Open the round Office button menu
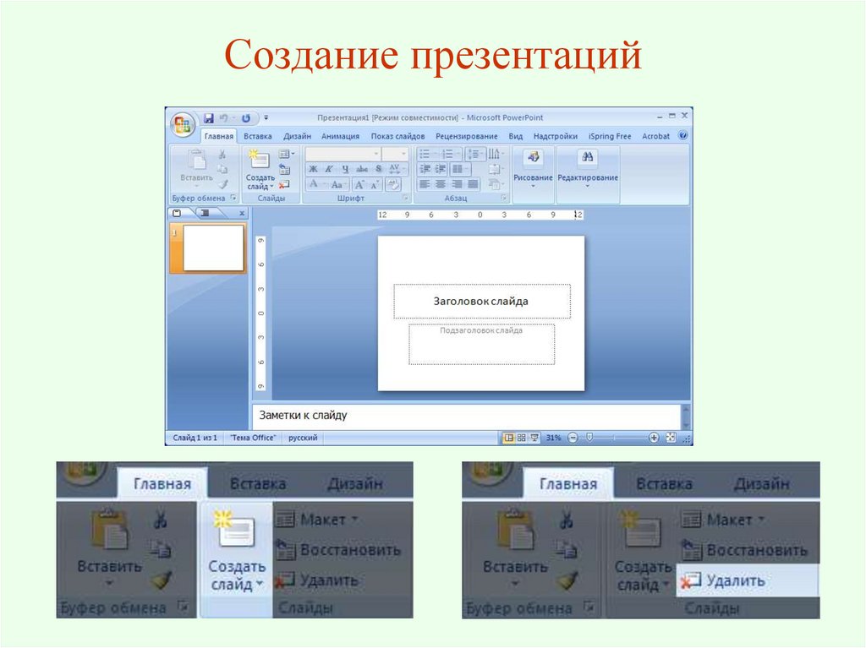The width and height of the screenshot is (866, 648). [183, 125]
